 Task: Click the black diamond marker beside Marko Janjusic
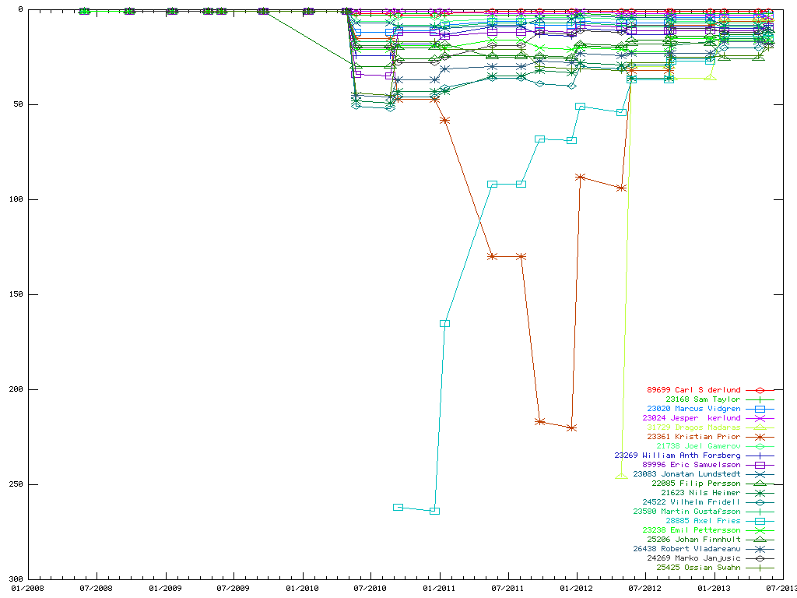[x=760, y=558]
